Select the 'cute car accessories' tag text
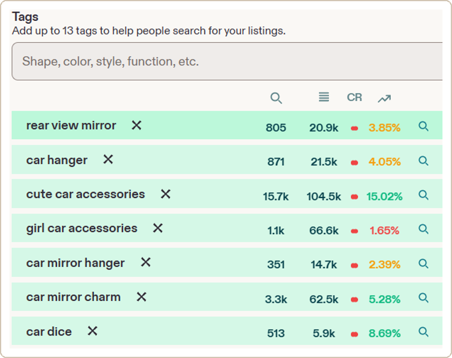 85,194
